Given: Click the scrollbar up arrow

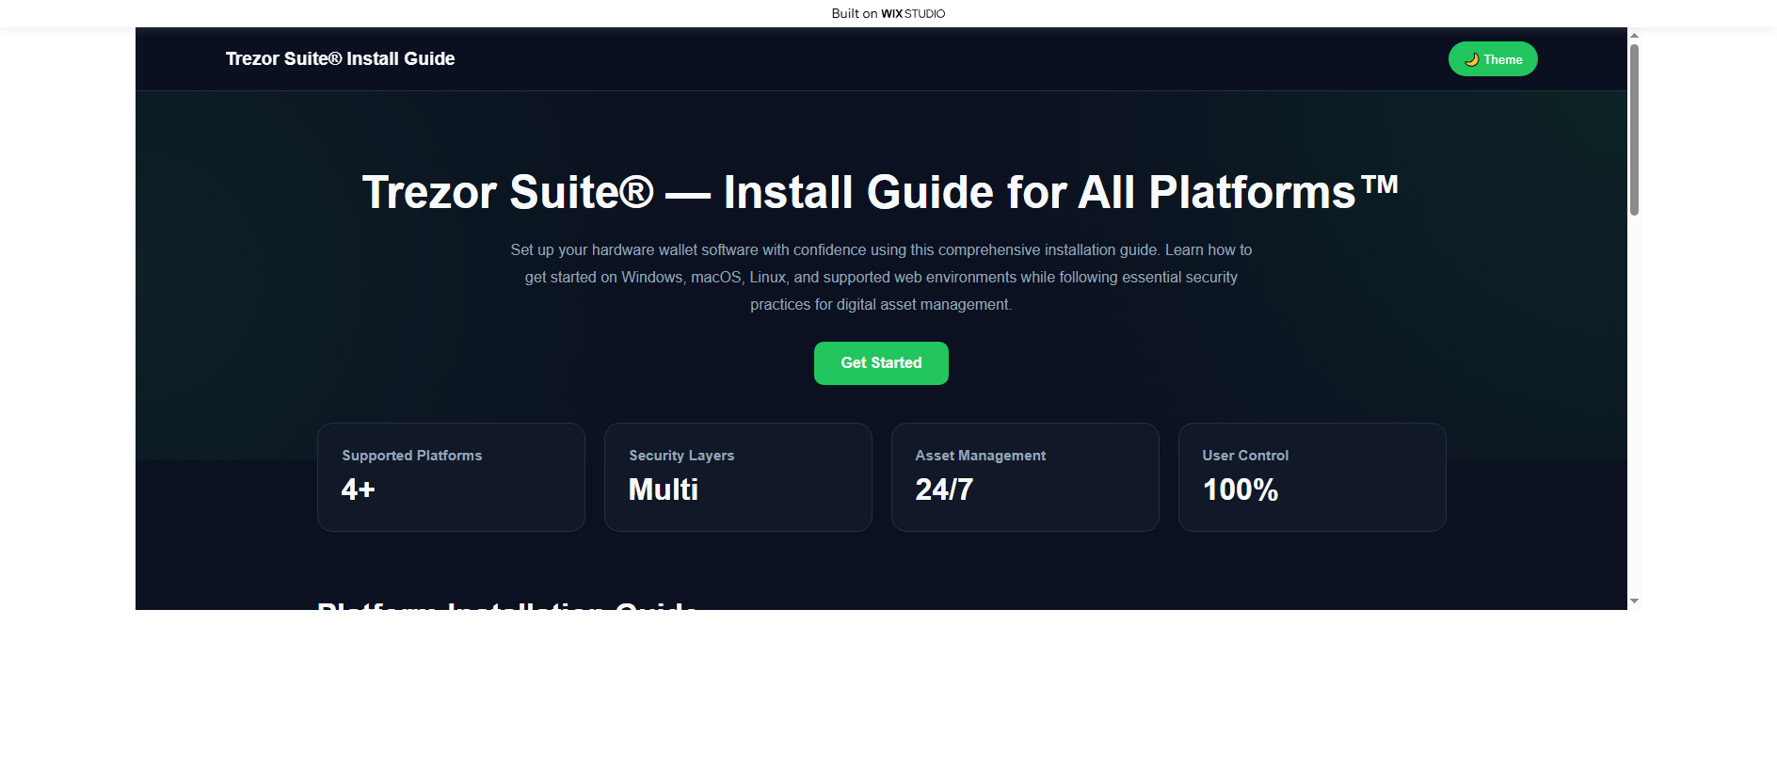Looking at the screenshot, I should (x=1634, y=35).
